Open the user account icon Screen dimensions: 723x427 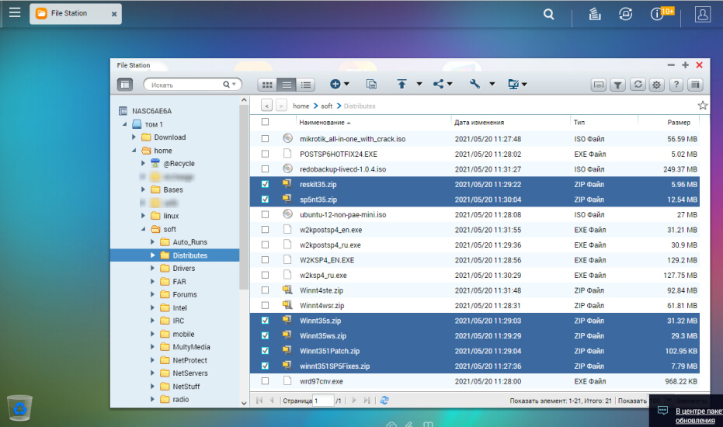[x=703, y=14]
